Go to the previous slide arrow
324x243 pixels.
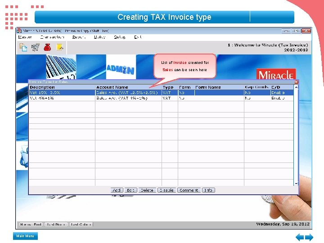coord(300,237)
